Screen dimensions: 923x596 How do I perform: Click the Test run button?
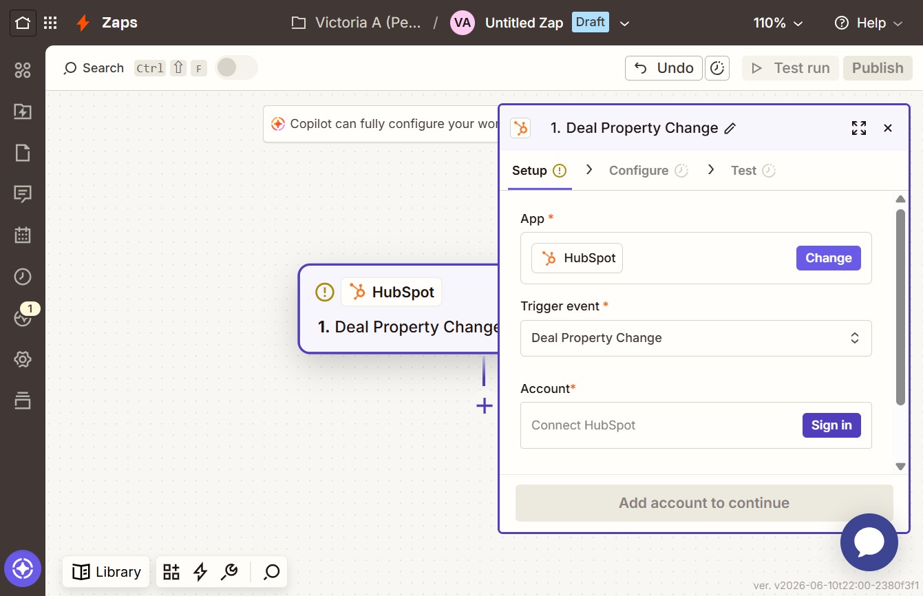(x=790, y=68)
